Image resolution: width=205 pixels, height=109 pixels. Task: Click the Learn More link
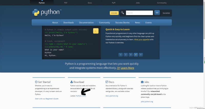coord(127,68)
